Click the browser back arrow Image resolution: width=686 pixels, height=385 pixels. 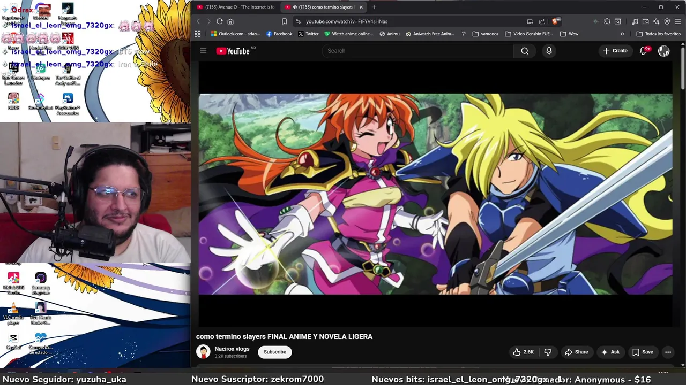click(198, 21)
